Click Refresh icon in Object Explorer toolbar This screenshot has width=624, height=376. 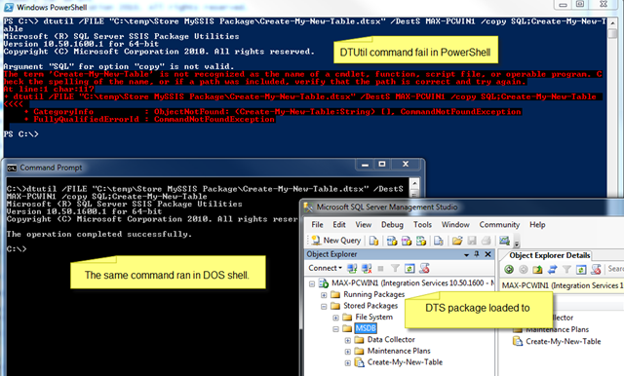click(409, 269)
